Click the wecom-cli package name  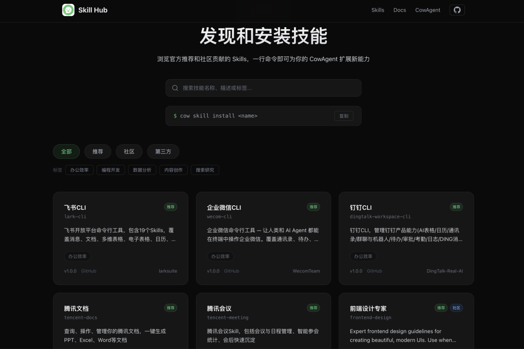click(219, 216)
